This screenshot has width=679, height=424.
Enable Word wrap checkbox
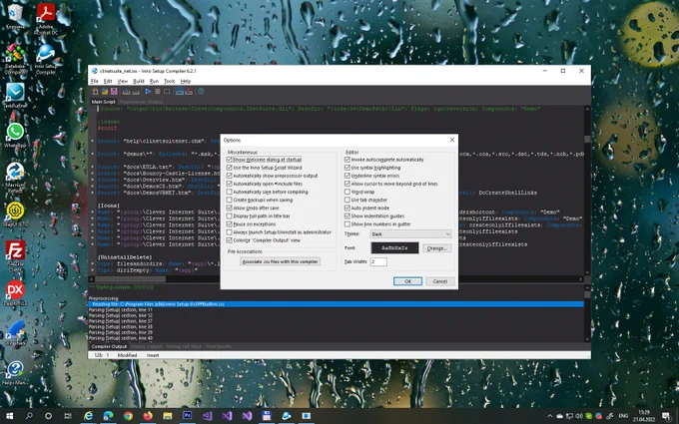coord(346,192)
